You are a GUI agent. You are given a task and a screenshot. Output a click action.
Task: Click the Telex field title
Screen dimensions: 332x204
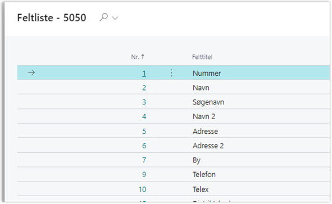(x=201, y=189)
